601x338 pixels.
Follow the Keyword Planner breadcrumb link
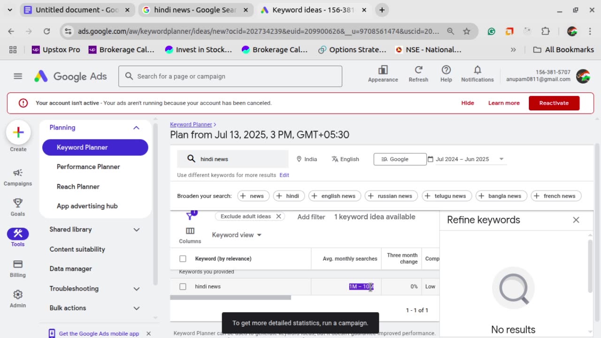click(x=191, y=124)
